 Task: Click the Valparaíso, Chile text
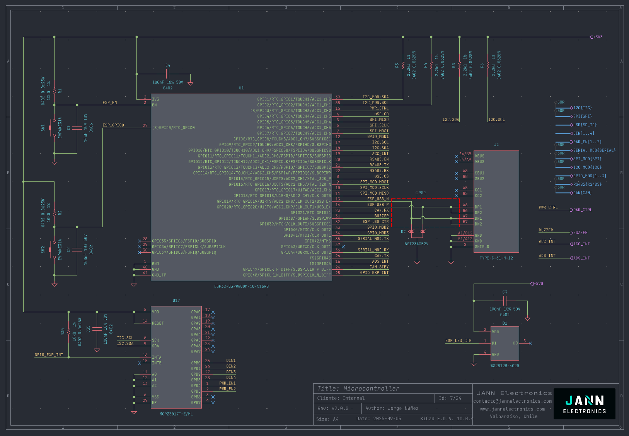(513, 416)
